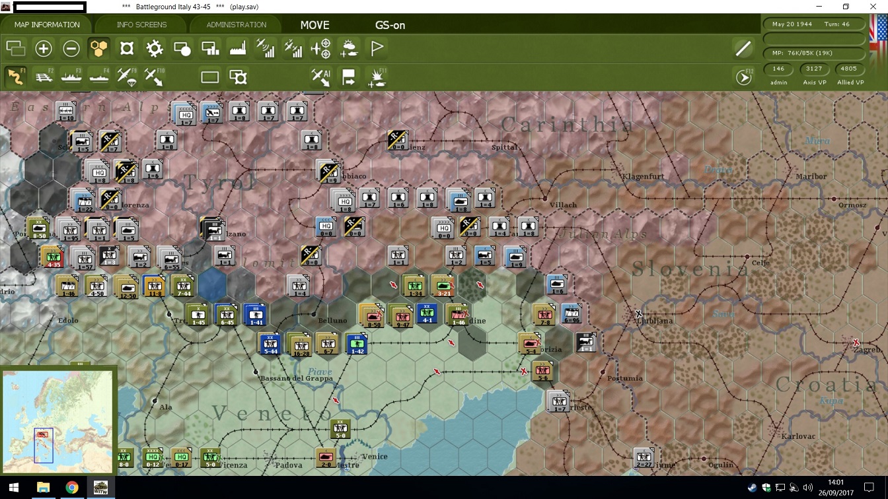Click the four-pointed frame icon in the toolbar
Image resolution: width=888 pixels, height=499 pixels.
[127, 48]
